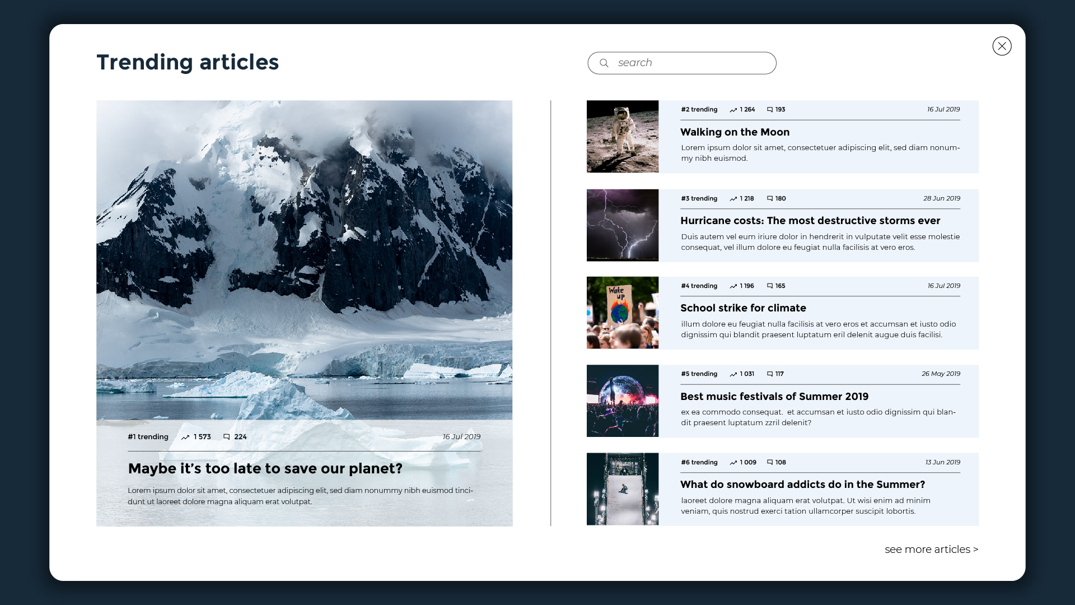The height and width of the screenshot is (605, 1075).
Task: Click the comment icon on the snowboard article
Action: [x=770, y=463]
